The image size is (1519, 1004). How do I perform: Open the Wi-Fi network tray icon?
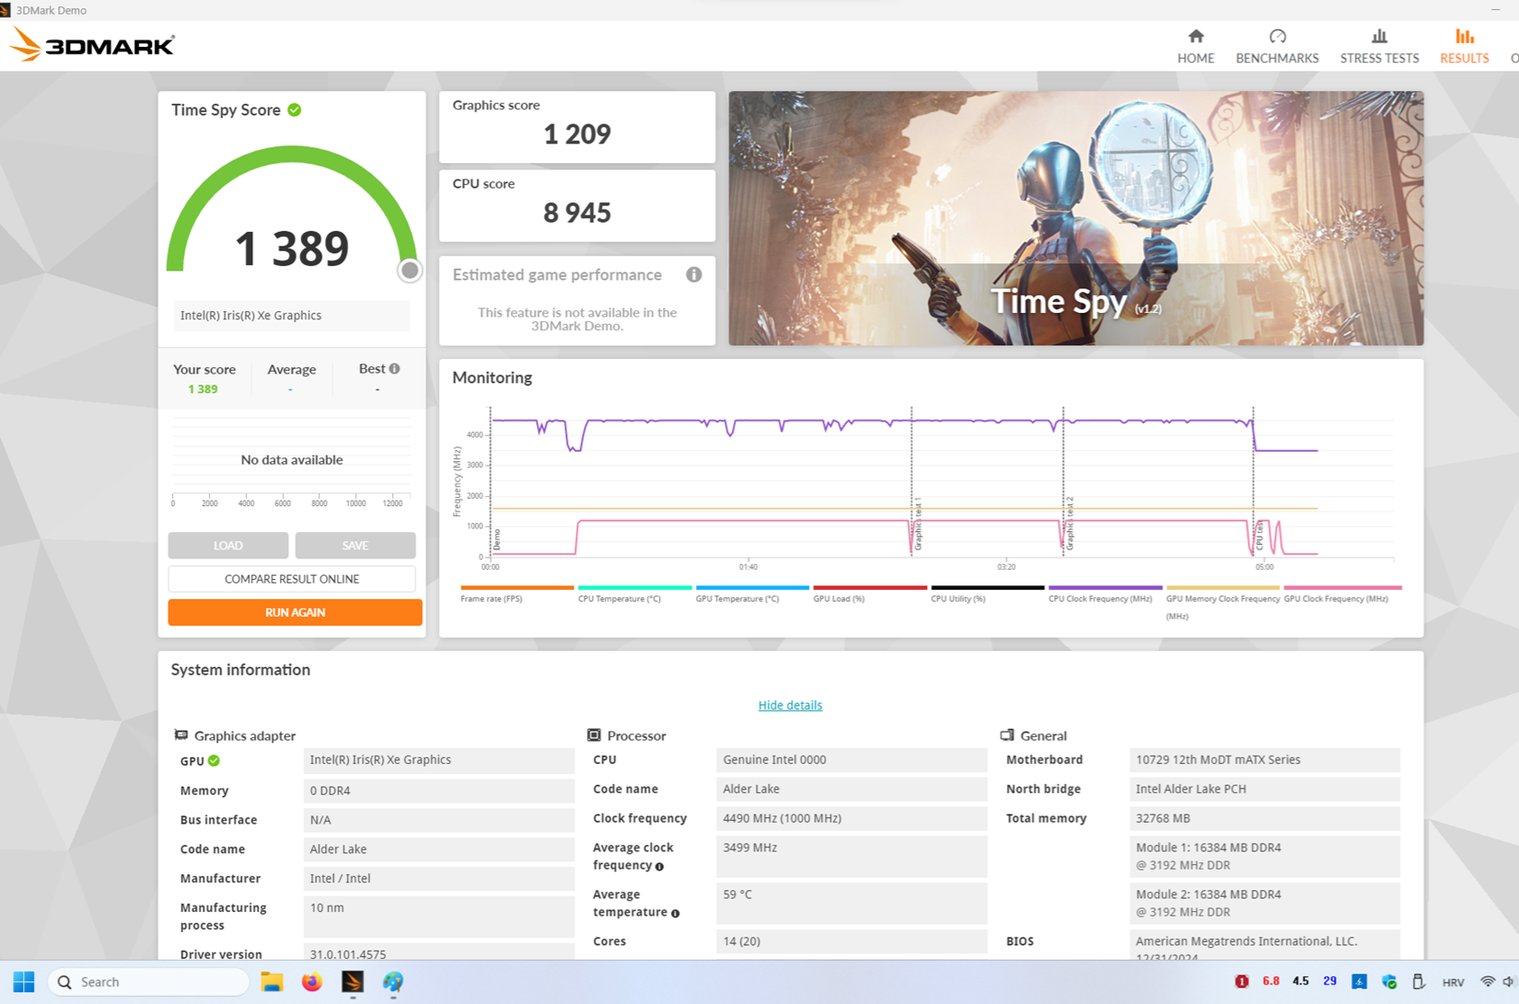coord(1487,982)
